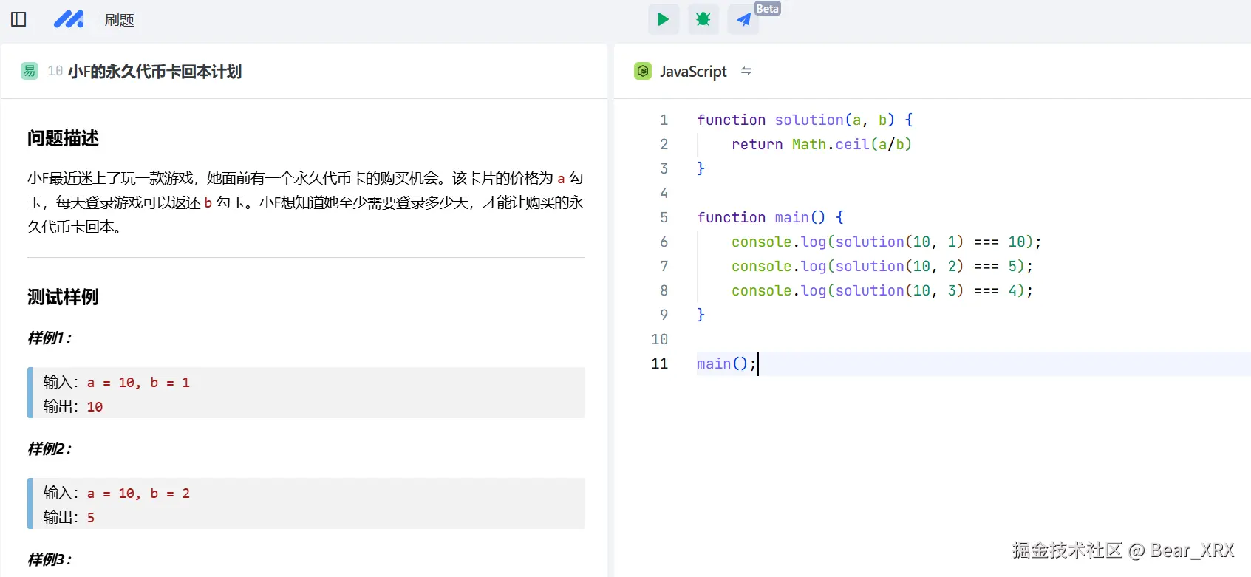Open the 刷题 menu item

119,20
